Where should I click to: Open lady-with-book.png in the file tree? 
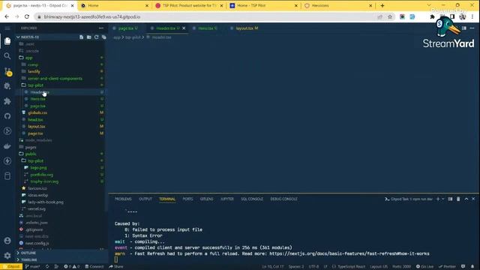coord(46,202)
